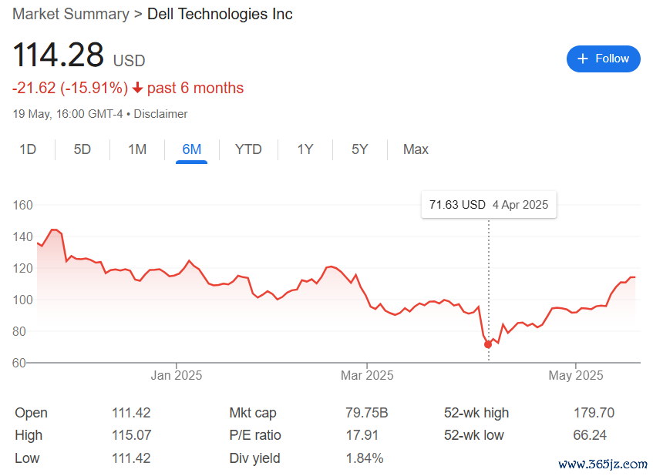This screenshot has height=476, width=653.
Task: Click the plus icon on Follow
Action: 583,59
